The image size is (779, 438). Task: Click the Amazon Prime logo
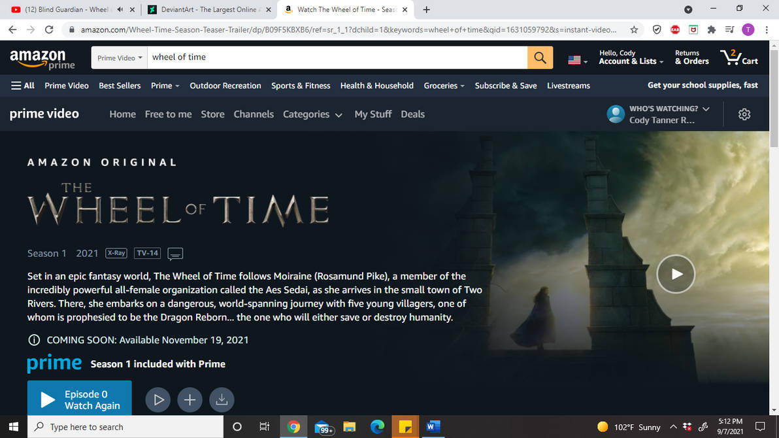(42, 59)
